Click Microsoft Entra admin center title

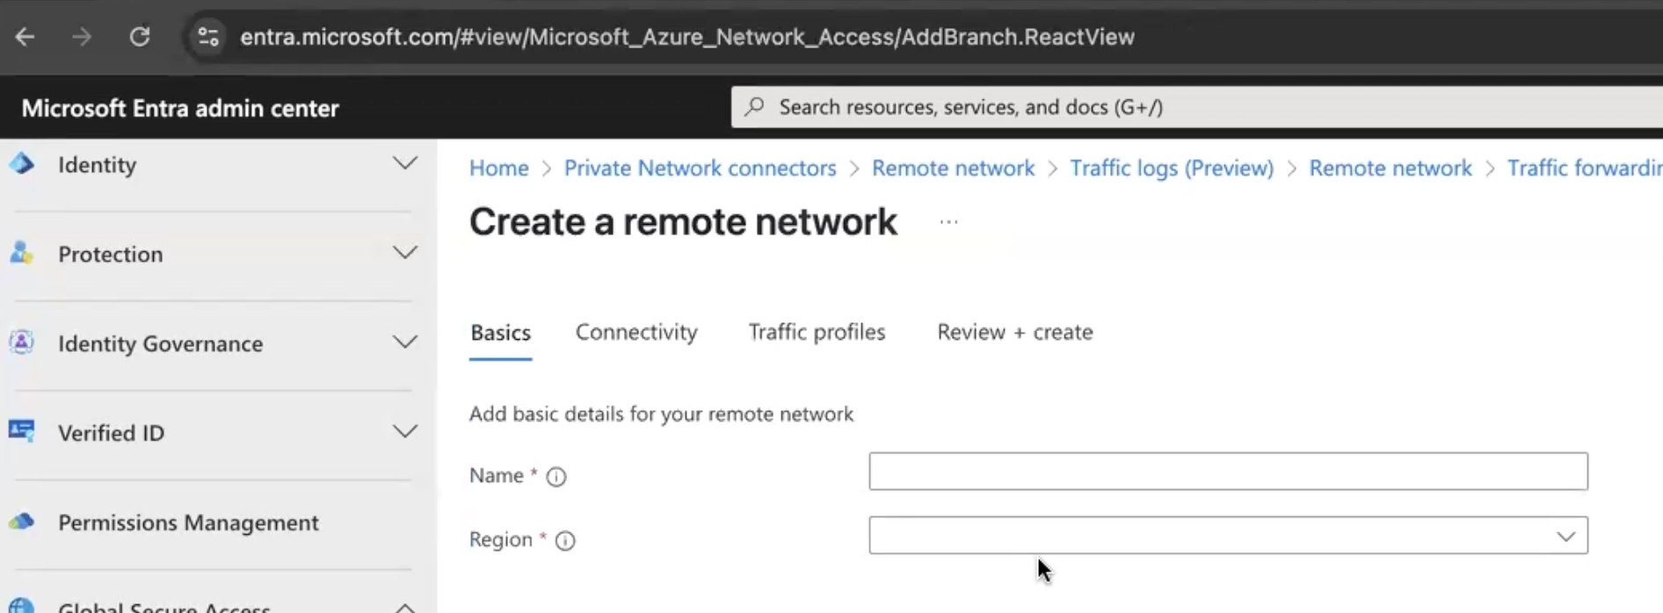coord(180,108)
